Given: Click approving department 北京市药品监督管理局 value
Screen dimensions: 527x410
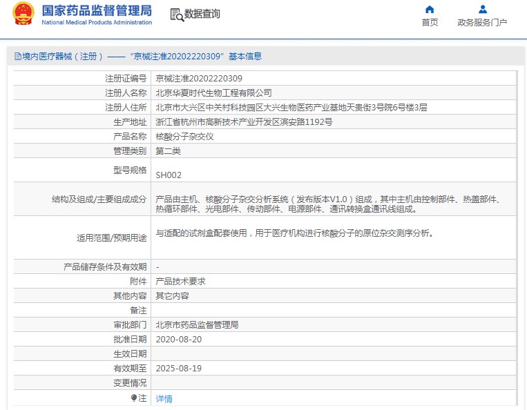Looking at the screenshot, I should point(197,325).
